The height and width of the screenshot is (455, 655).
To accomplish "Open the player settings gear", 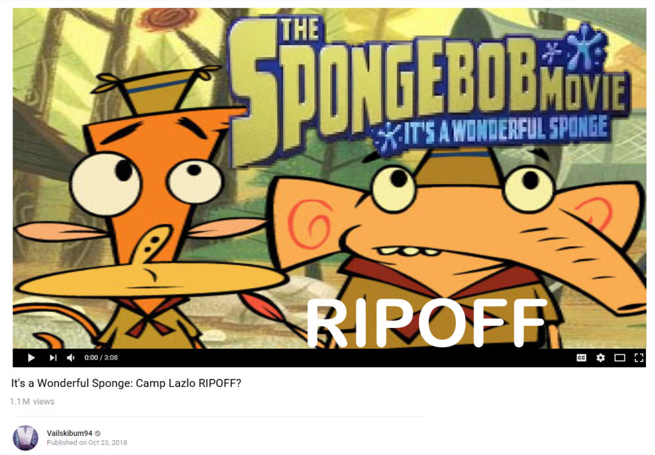I will coord(600,357).
